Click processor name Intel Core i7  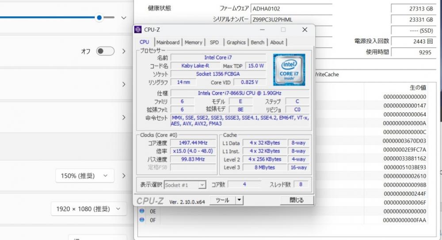point(218,58)
